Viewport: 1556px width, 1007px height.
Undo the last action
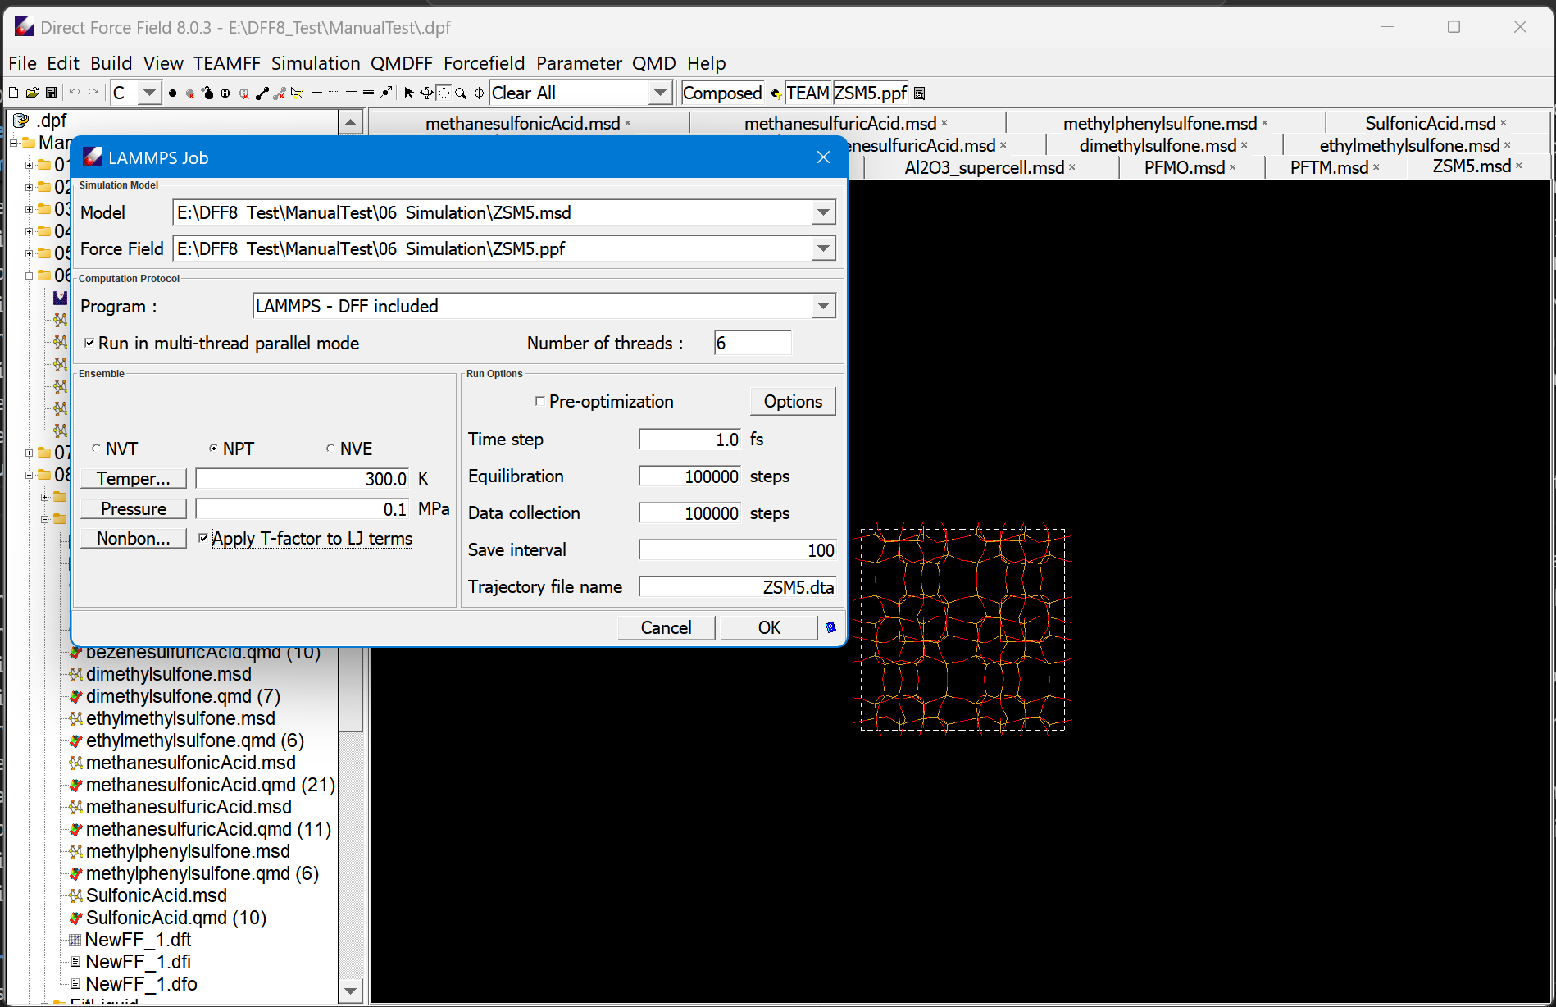pos(74,92)
